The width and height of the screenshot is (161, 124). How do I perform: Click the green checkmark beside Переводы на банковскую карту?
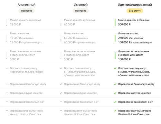pyautogui.click(x=115, y=84)
